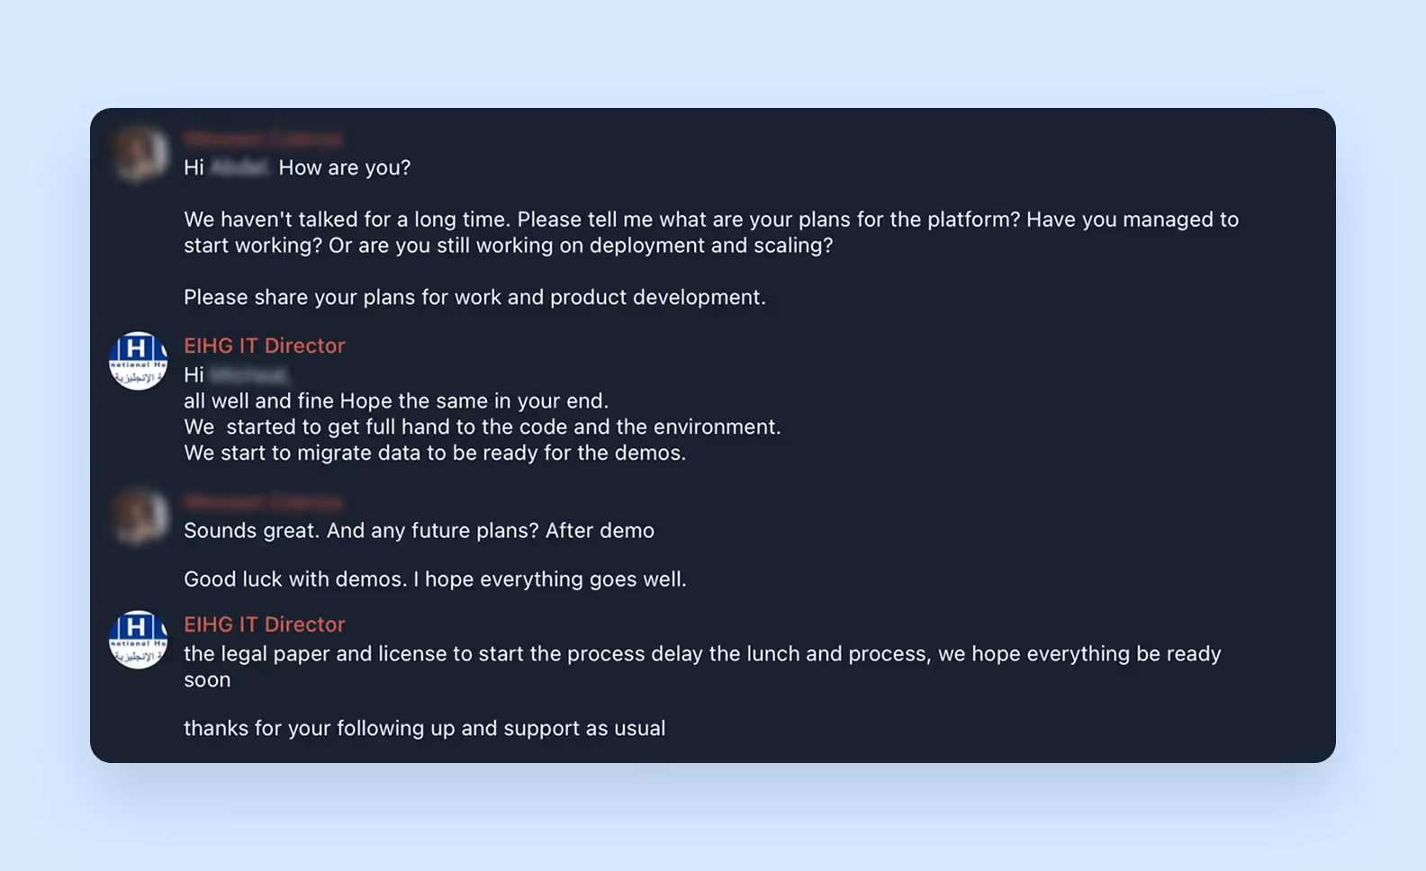This screenshot has width=1426, height=871.
Task: Click the message about platform plans
Action: [x=710, y=231]
